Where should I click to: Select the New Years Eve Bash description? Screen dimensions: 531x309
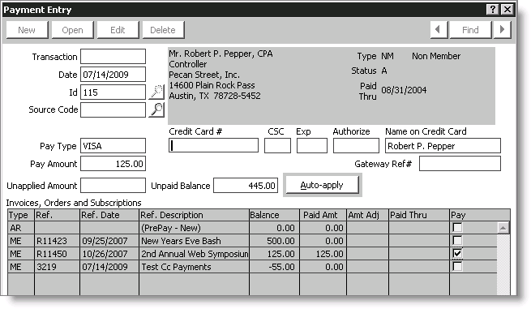(x=195, y=241)
